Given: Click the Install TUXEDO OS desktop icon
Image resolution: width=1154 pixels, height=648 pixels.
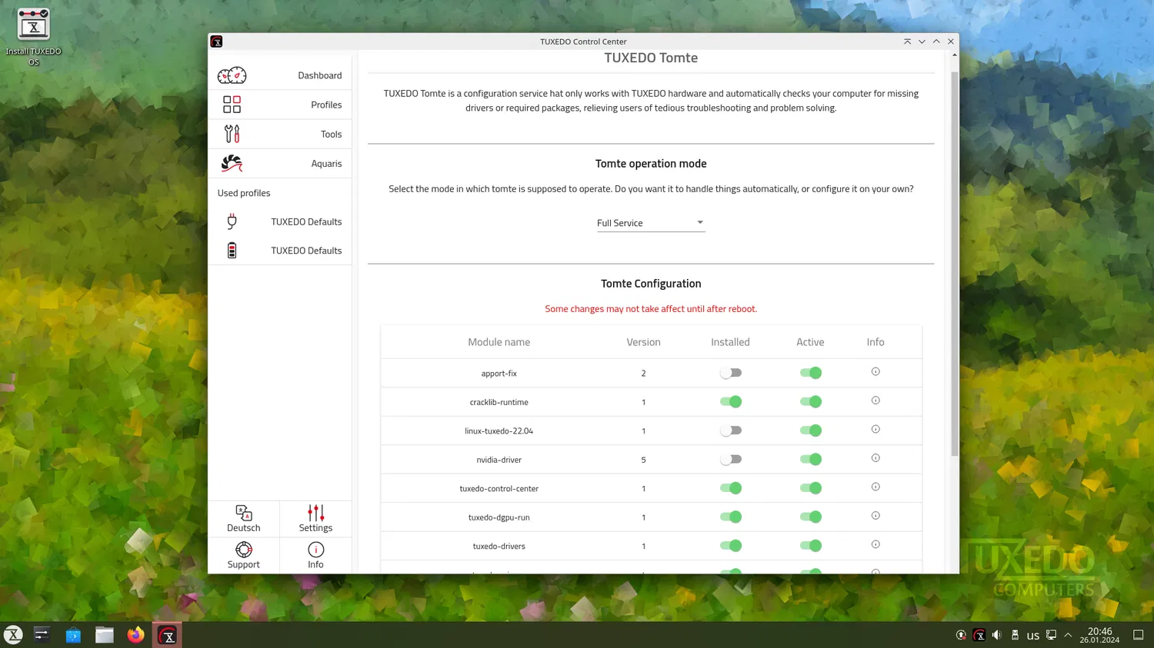Looking at the screenshot, I should (33, 36).
